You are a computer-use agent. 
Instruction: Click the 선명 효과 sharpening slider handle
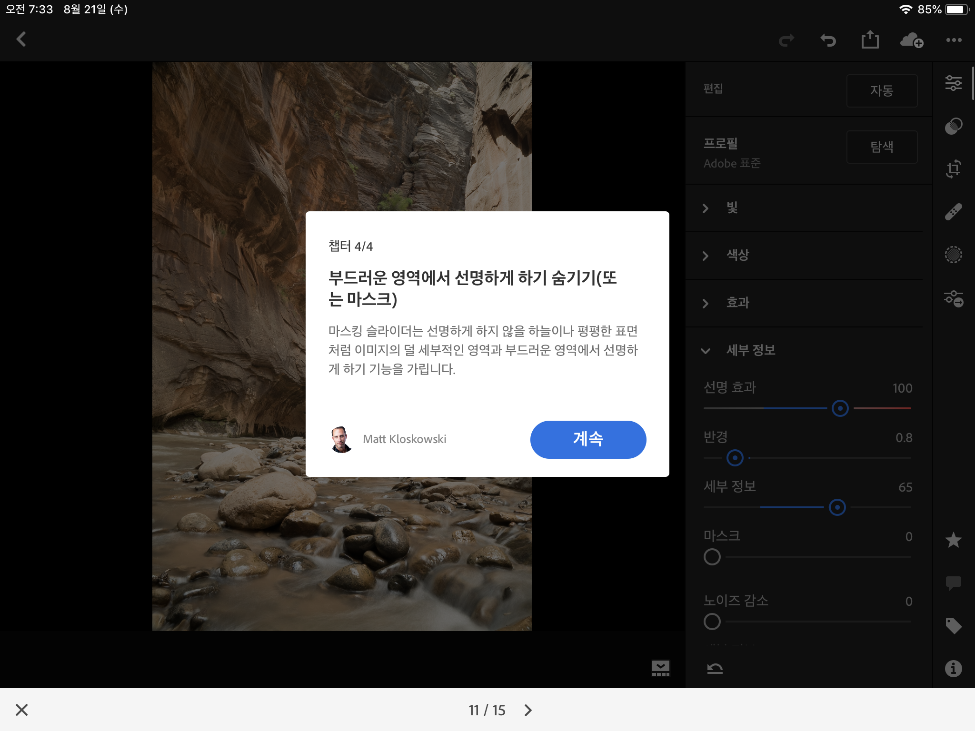pos(840,408)
